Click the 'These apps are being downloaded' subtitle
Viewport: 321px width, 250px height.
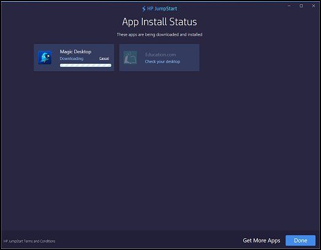(159, 34)
